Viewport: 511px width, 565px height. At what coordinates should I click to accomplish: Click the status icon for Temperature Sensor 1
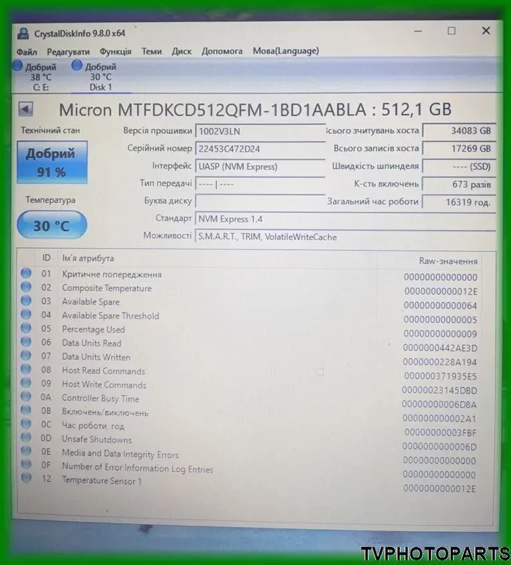point(26,478)
